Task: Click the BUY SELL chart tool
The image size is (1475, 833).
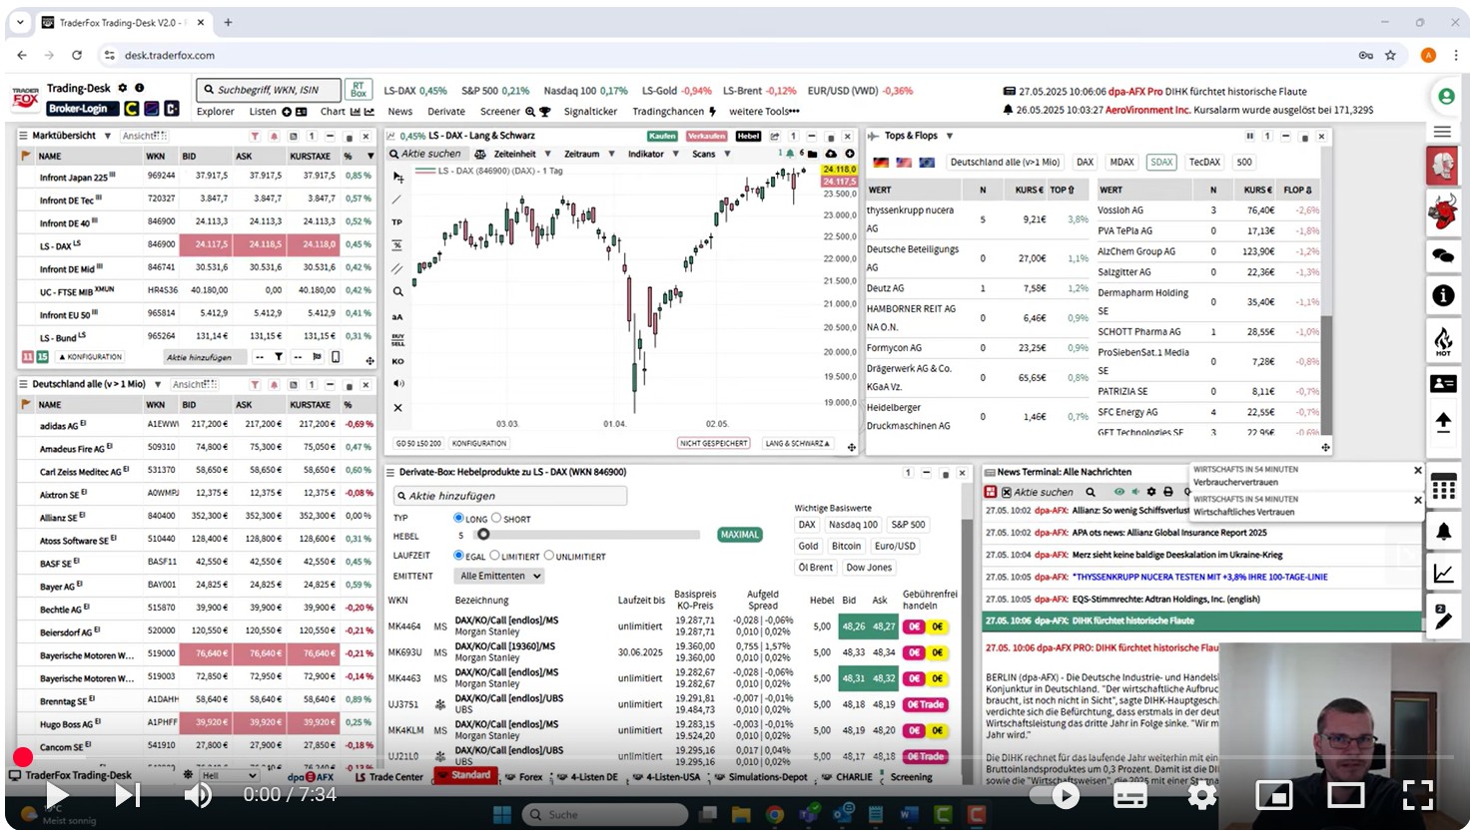Action: click(x=397, y=339)
